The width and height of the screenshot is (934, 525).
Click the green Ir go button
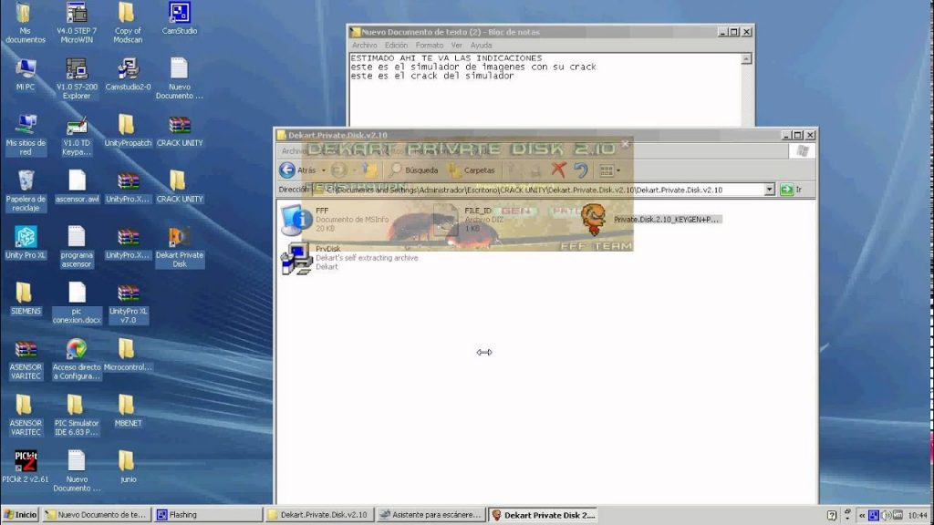click(x=791, y=190)
